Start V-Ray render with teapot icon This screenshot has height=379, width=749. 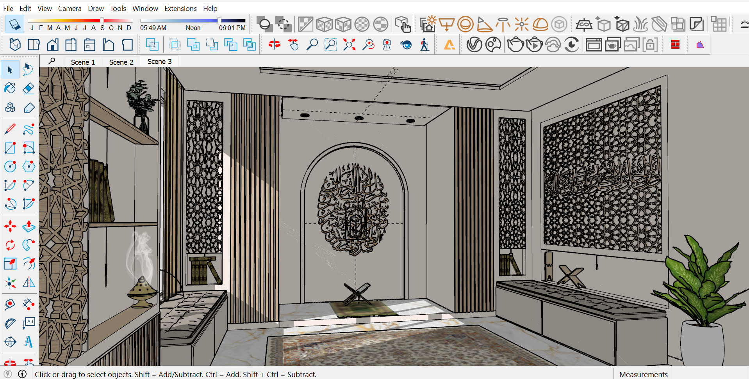tap(515, 45)
